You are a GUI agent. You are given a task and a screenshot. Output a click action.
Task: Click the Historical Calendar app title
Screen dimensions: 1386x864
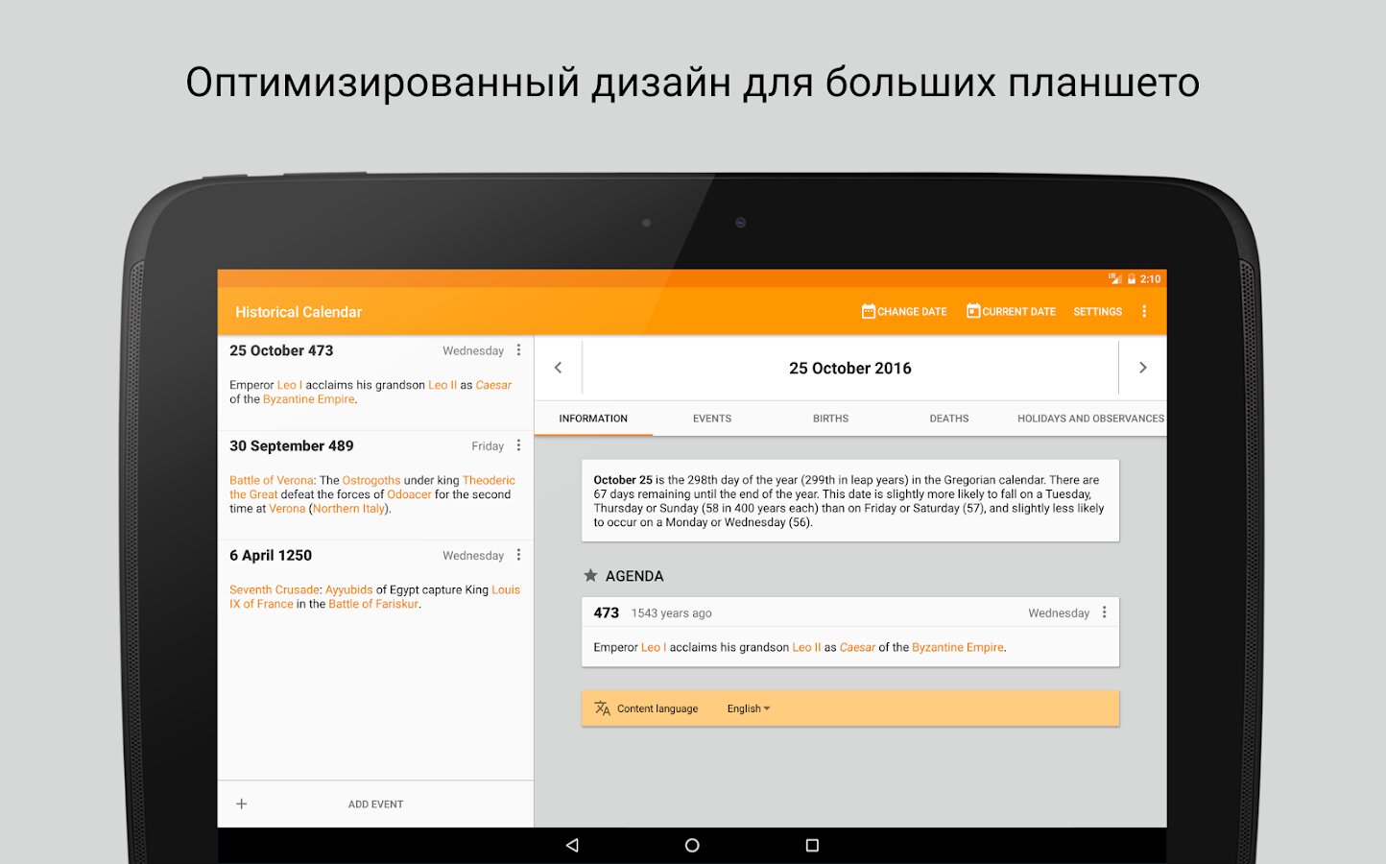click(x=299, y=312)
